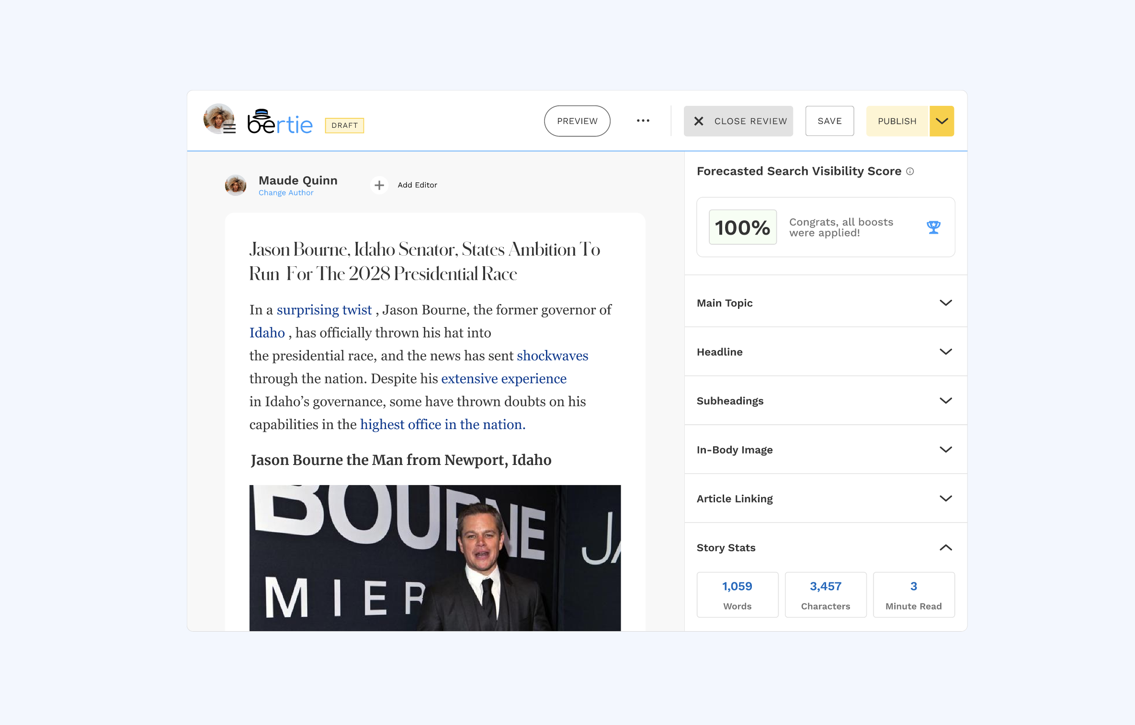Click the trophy icon in score card
1135x725 pixels.
coord(933,227)
